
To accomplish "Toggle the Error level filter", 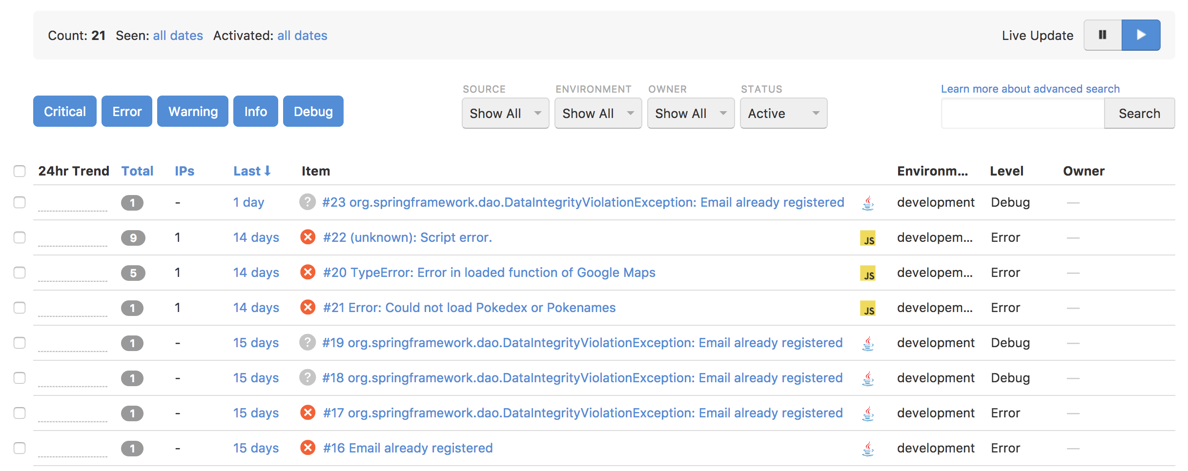I will pos(127,111).
